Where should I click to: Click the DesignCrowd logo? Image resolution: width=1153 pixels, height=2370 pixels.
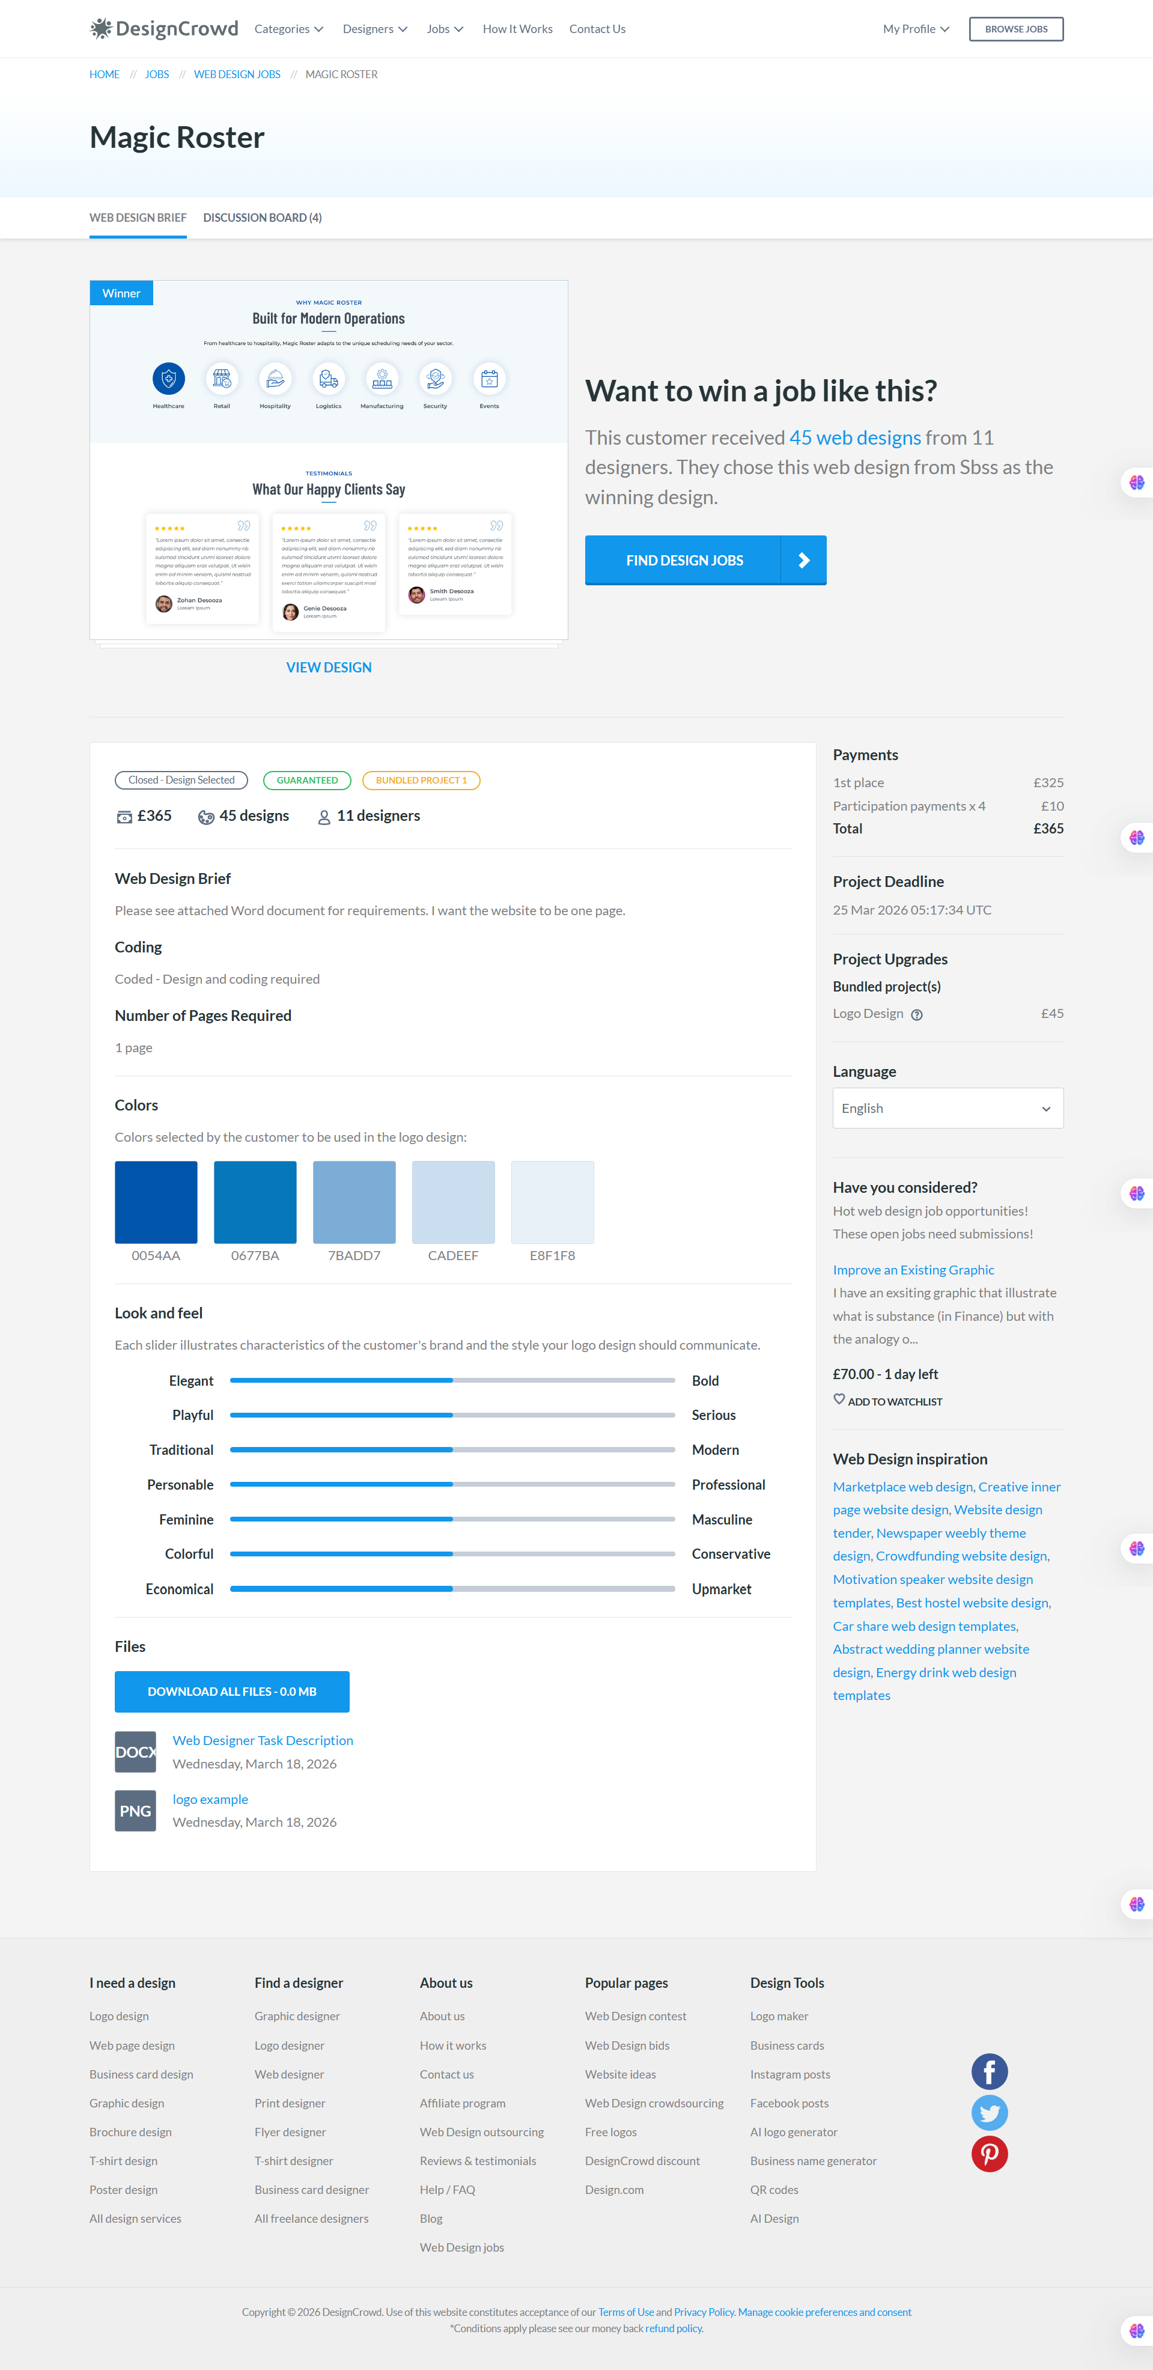point(164,28)
